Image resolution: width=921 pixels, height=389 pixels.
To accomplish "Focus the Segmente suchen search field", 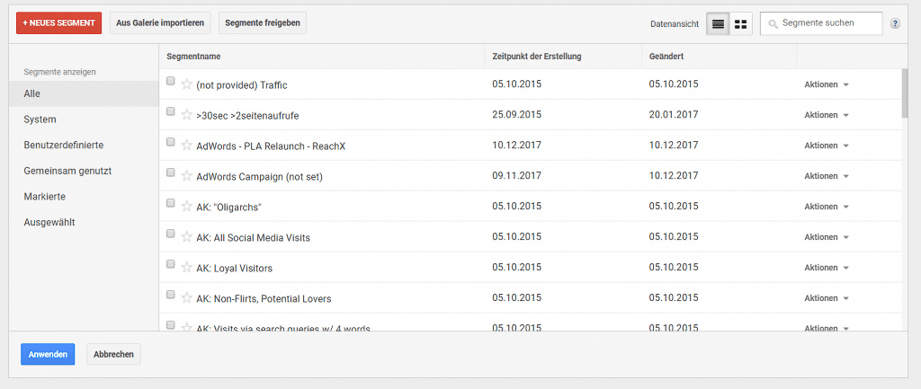I will click(x=821, y=23).
